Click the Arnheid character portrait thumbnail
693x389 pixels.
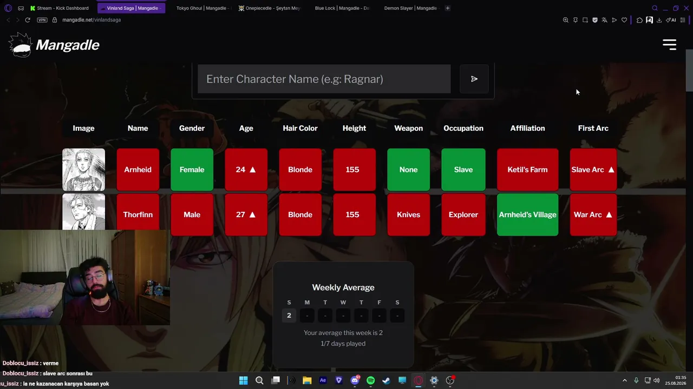[x=83, y=170]
